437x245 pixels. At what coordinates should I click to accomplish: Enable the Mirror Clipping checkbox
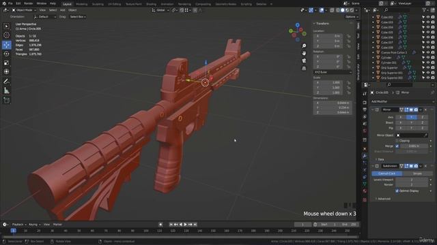[x=397, y=141]
